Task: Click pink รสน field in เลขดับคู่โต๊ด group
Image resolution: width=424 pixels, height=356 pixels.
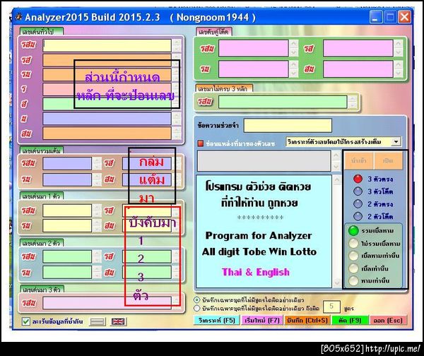Action: pyautogui.click(x=254, y=49)
